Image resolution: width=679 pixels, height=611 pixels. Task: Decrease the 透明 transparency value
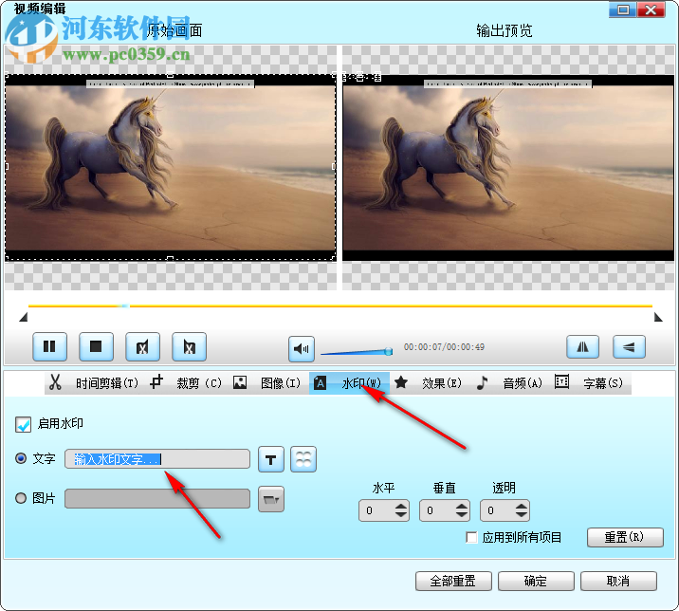click(x=522, y=515)
